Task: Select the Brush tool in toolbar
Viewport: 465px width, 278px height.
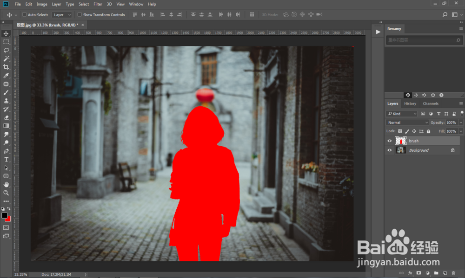Action: [6, 92]
